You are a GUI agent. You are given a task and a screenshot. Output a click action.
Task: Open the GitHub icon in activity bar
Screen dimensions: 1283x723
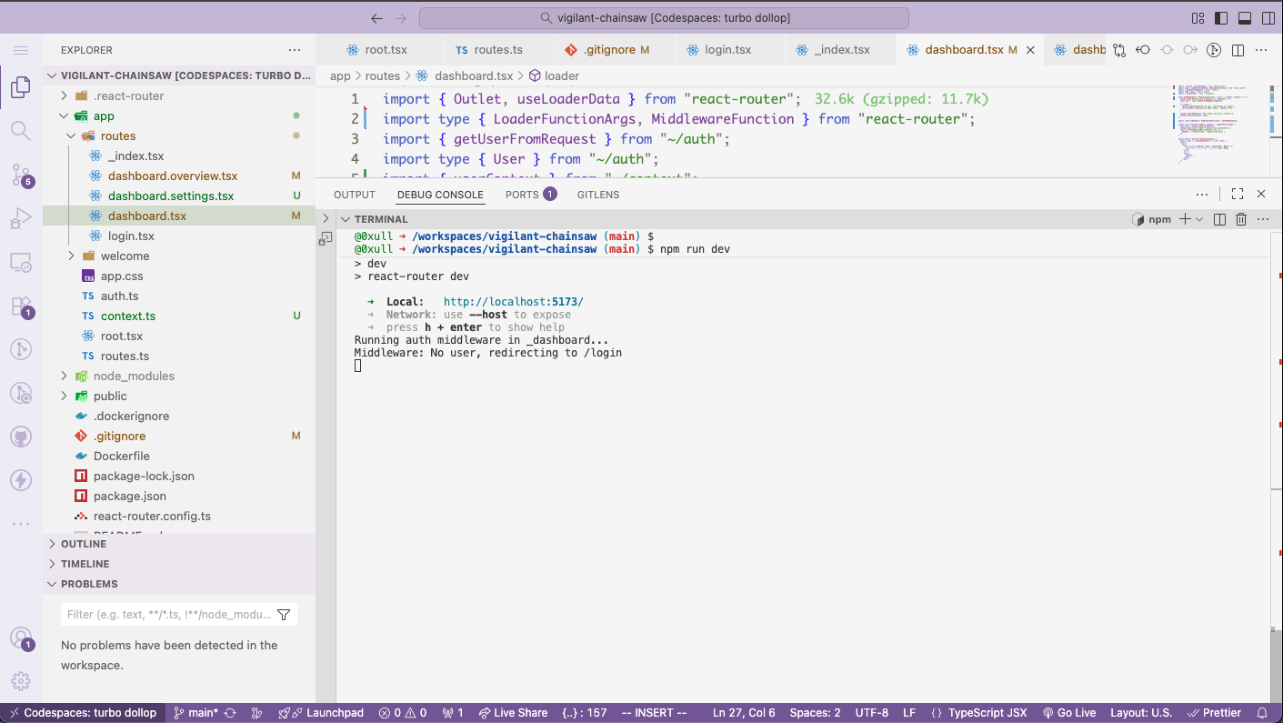pyautogui.click(x=21, y=437)
